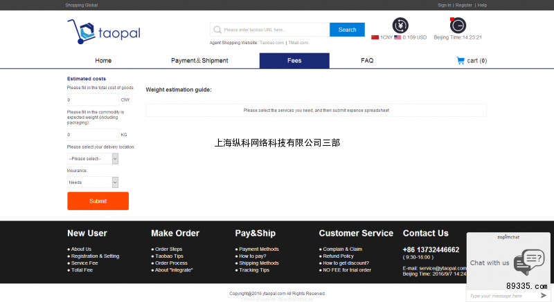Switch to the FAQ tab
The height and width of the screenshot is (302, 554).
pos(367,61)
